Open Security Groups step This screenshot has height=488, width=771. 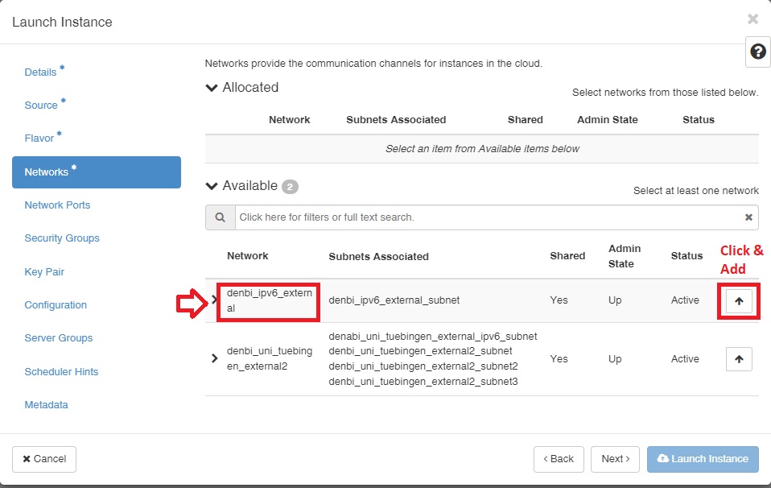pyautogui.click(x=62, y=238)
